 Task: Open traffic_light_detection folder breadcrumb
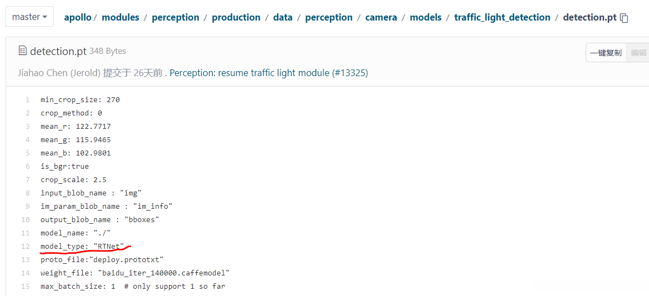point(502,17)
